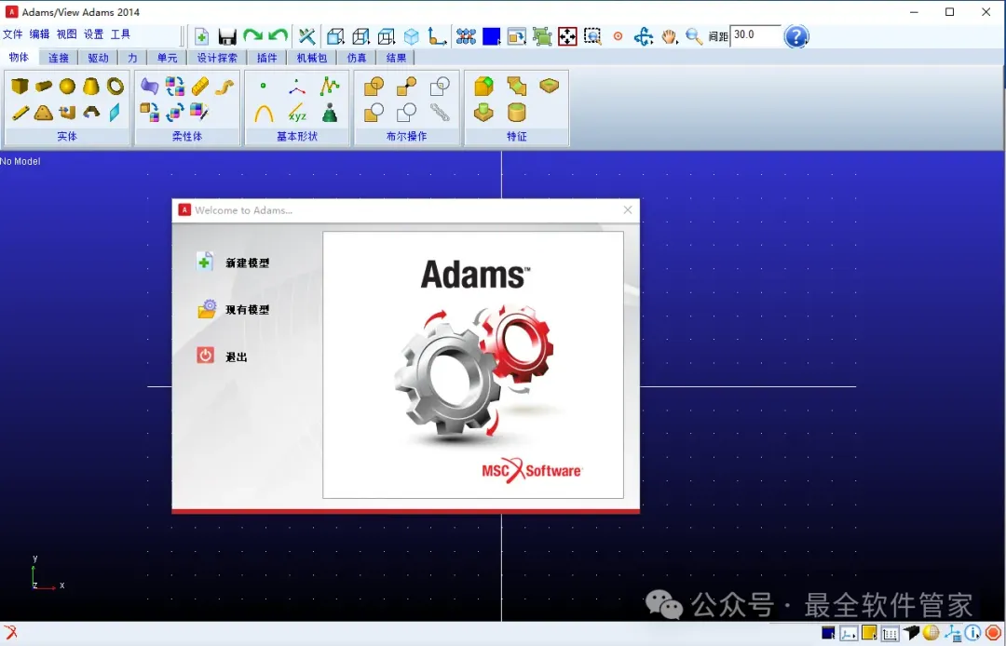This screenshot has width=1006, height=646.
Task: Select the blue rotate view tool
Action: pyautogui.click(x=643, y=36)
